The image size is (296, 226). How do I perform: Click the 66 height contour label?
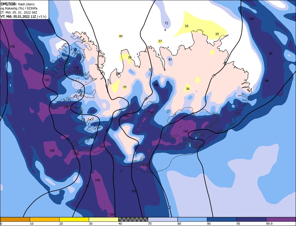coord(107,130)
